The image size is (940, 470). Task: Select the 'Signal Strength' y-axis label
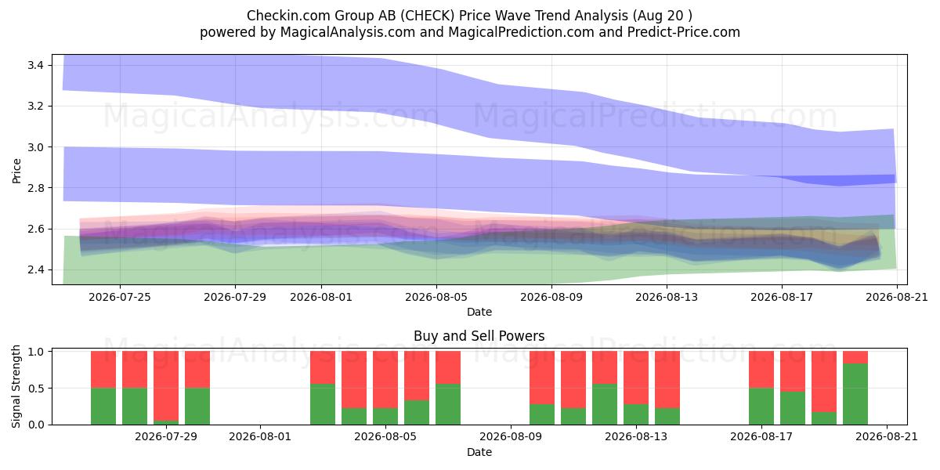point(17,388)
